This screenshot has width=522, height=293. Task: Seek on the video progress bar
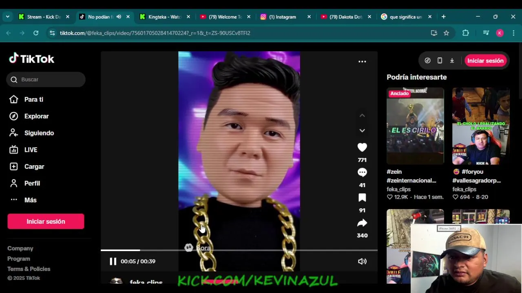point(239,250)
